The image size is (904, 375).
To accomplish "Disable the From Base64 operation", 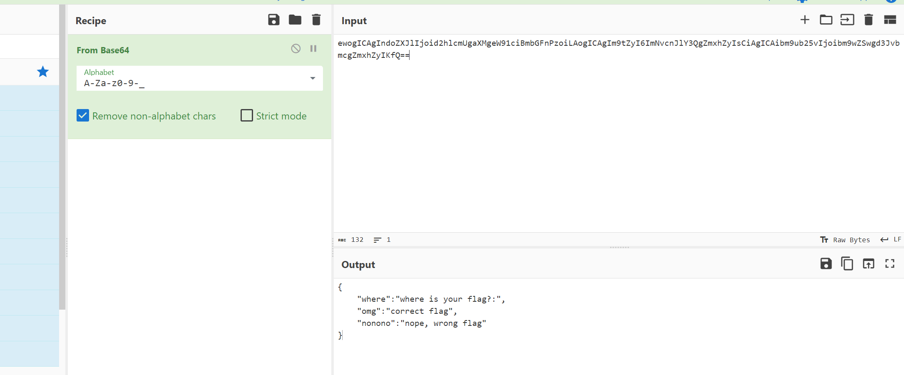I will [296, 49].
